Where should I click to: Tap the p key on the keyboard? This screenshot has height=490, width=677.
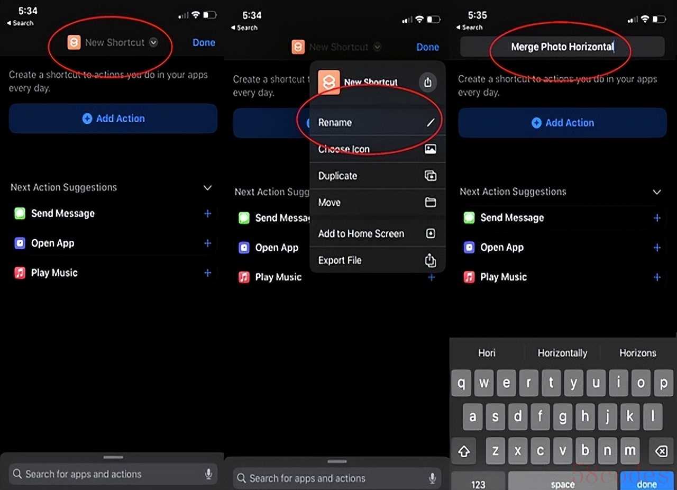[663, 383]
